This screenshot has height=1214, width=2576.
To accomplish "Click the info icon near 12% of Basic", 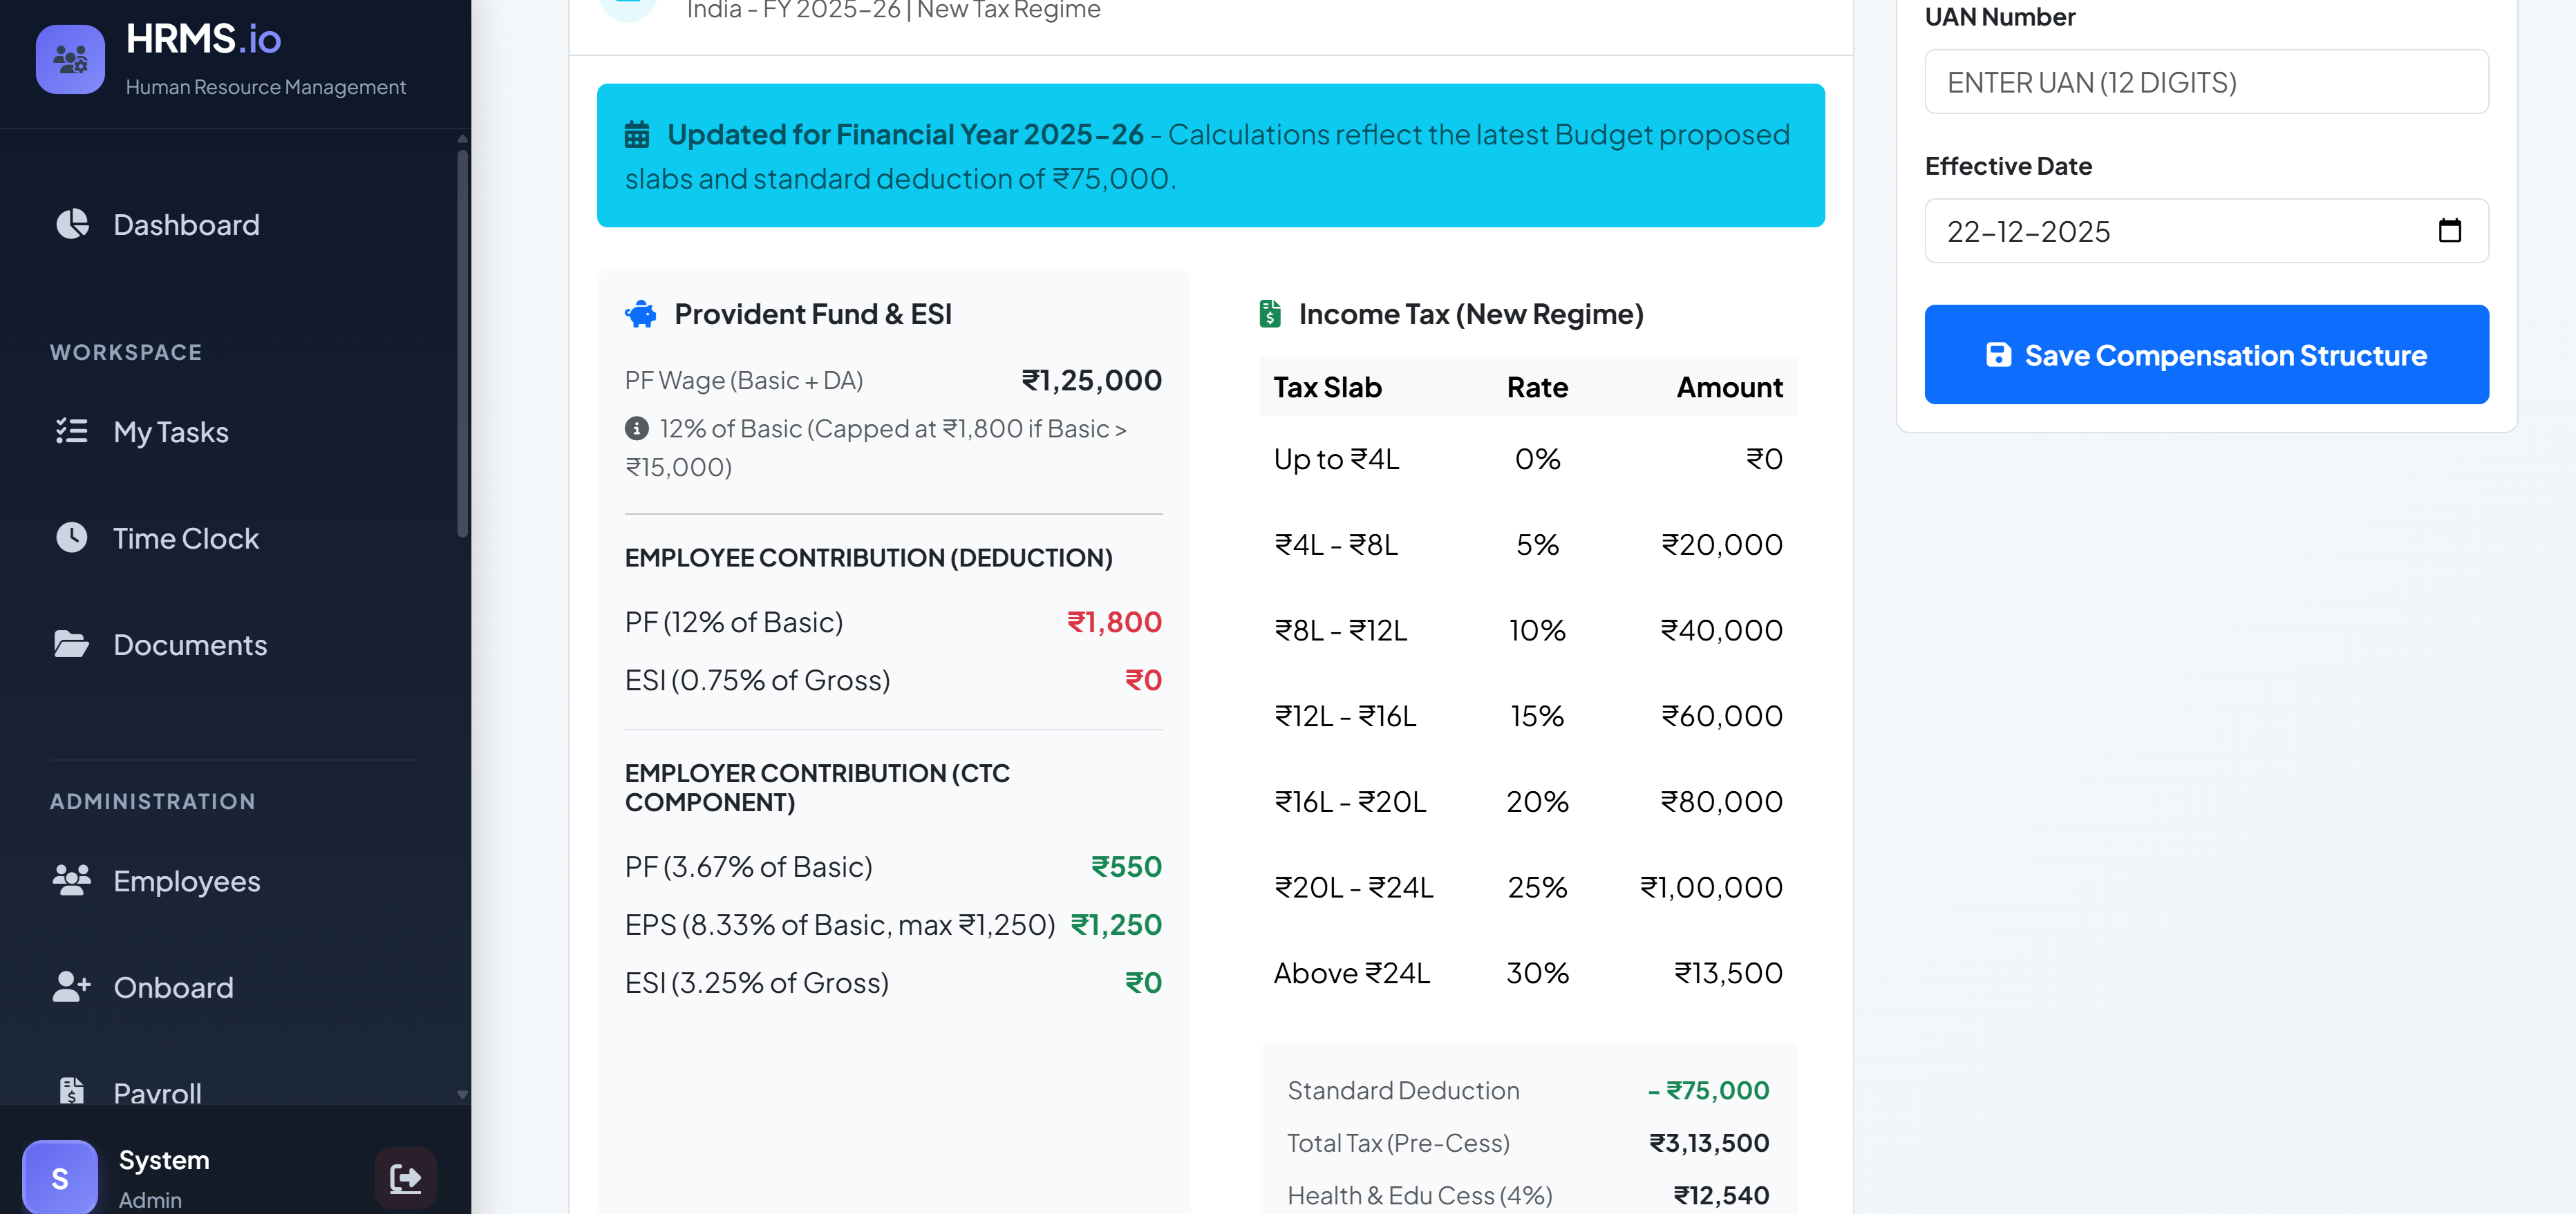I will 637,428.
